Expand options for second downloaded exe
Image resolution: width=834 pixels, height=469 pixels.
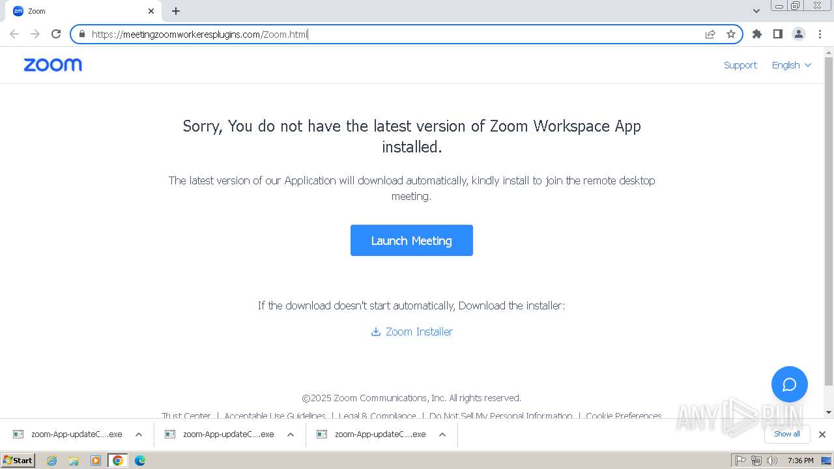(x=291, y=434)
